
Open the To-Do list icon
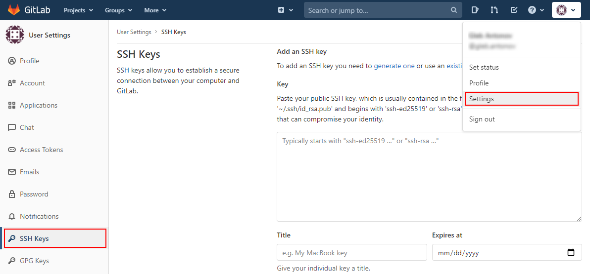[514, 10]
